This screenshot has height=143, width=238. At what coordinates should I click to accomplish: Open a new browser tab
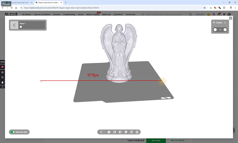click(x=66, y=2)
